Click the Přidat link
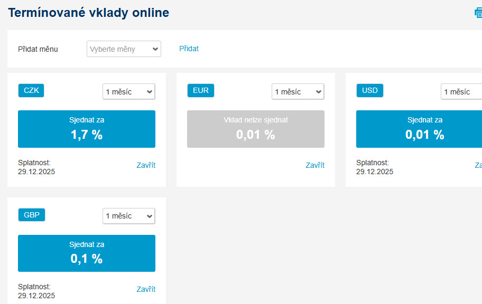The image size is (482, 304). click(x=189, y=49)
